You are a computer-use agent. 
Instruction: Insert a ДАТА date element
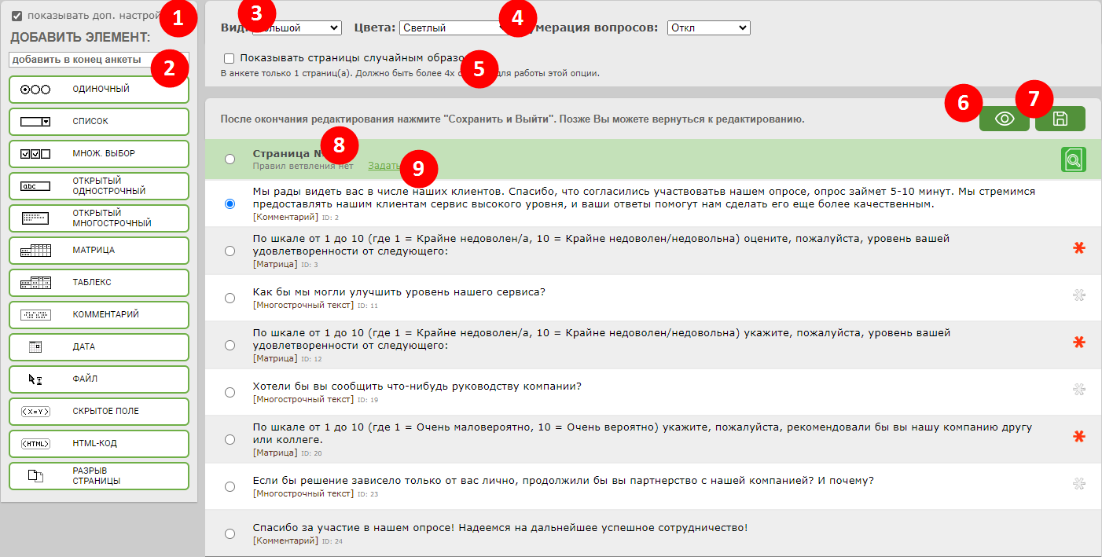(x=99, y=346)
